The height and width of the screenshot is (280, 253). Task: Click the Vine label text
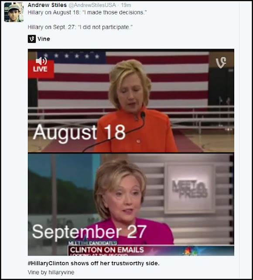(44, 39)
